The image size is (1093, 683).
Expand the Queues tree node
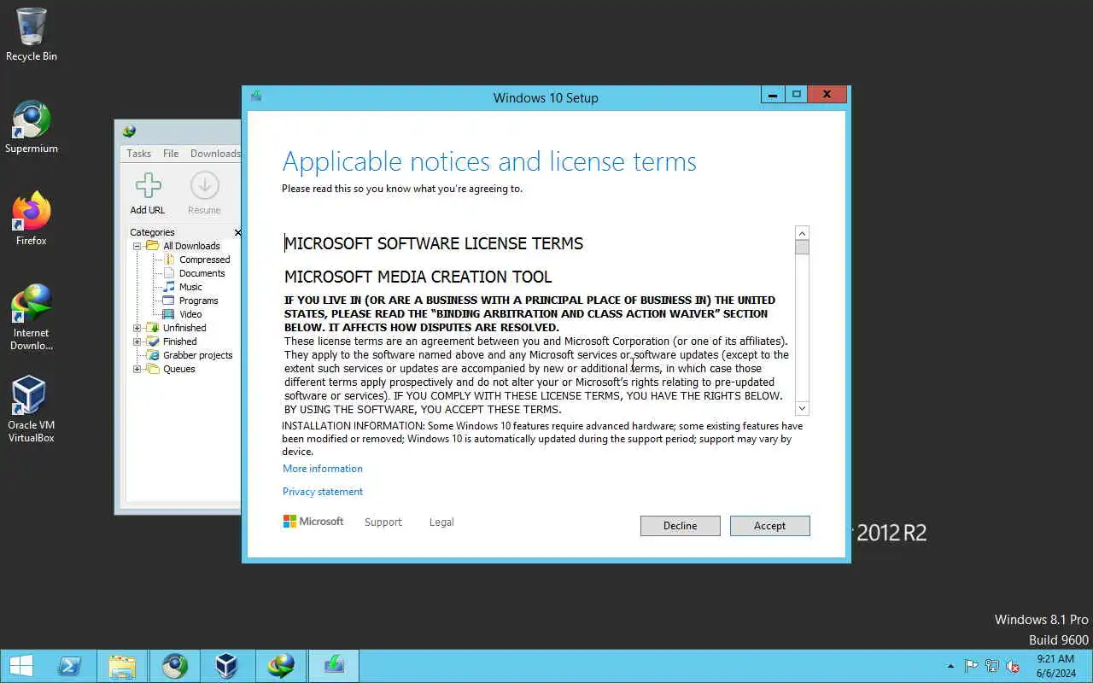(x=137, y=369)
